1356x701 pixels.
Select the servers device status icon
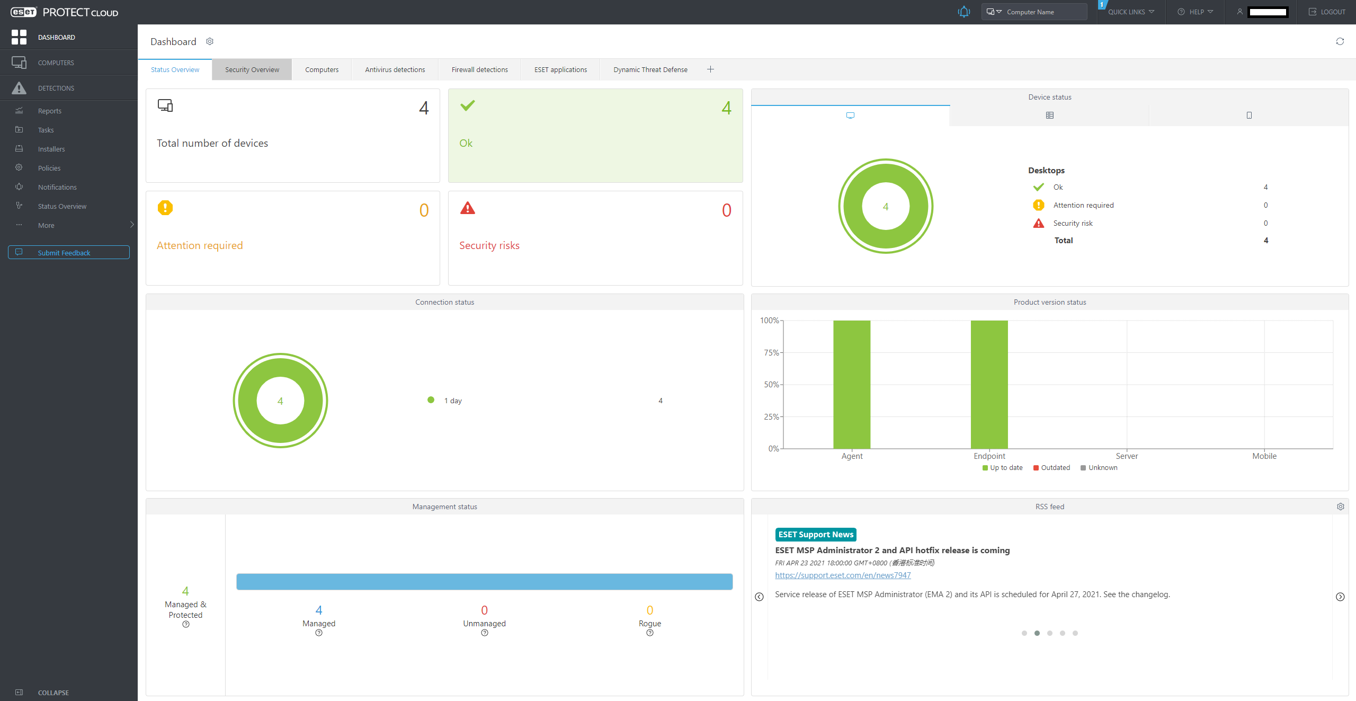point(1049,116)
